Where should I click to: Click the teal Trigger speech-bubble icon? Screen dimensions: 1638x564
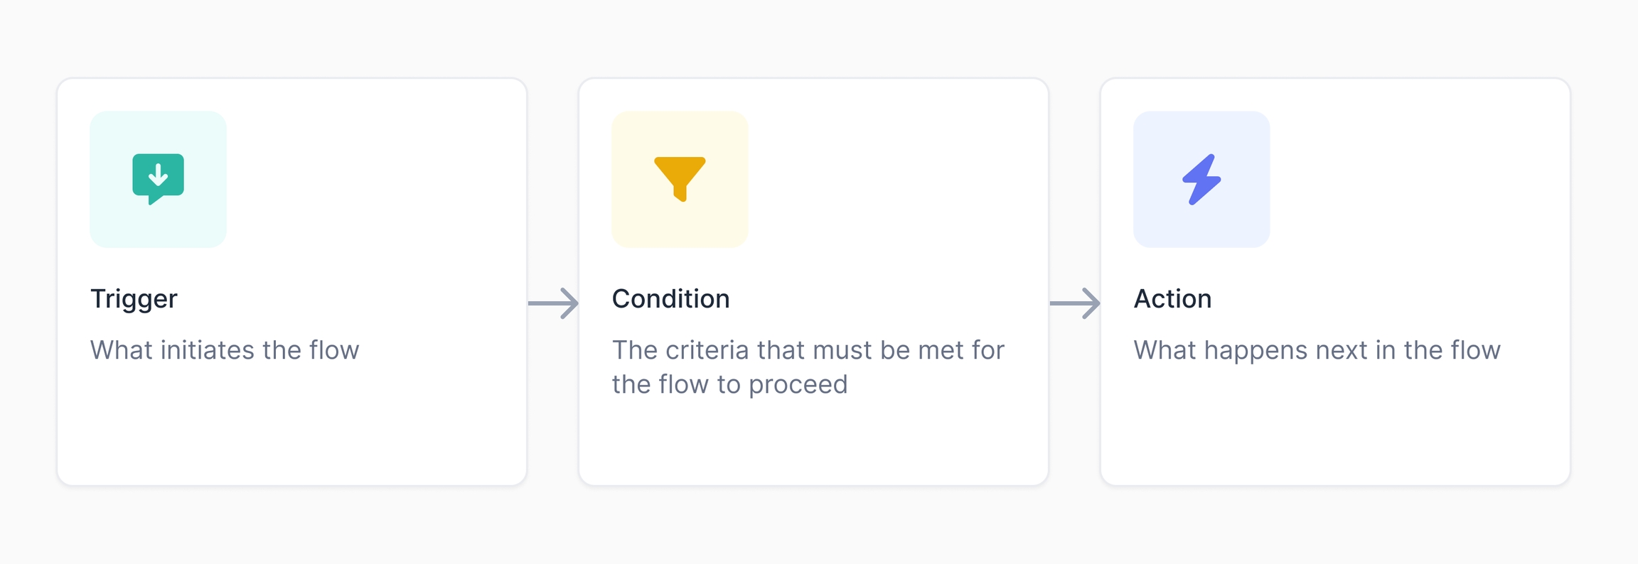pos(158,178)
